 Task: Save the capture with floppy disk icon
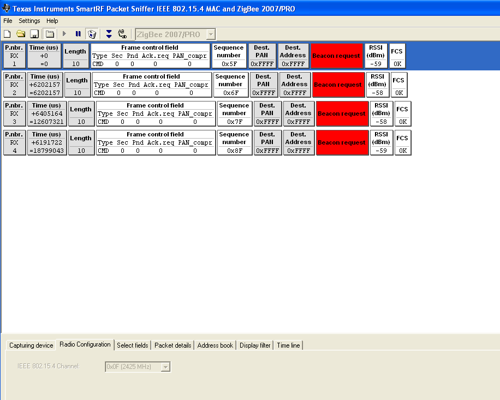34,34
